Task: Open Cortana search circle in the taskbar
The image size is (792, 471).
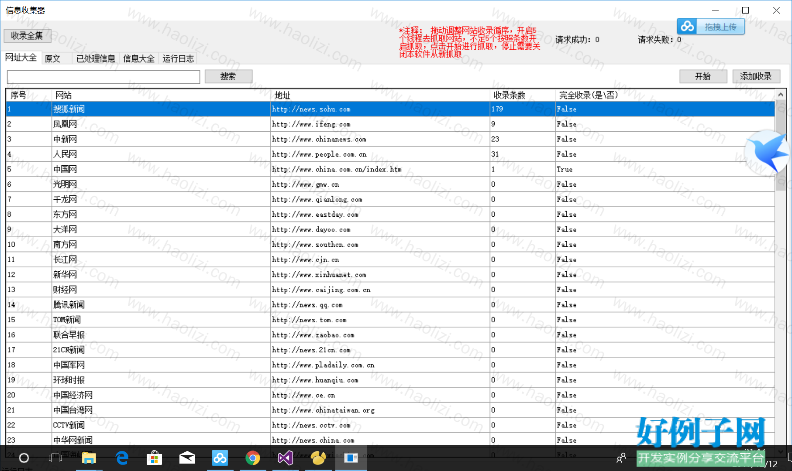Action: (x=24, y=457)
